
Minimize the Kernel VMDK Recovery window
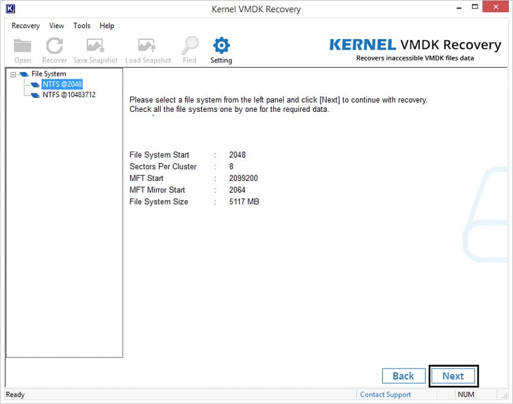[x=459, y=7]
